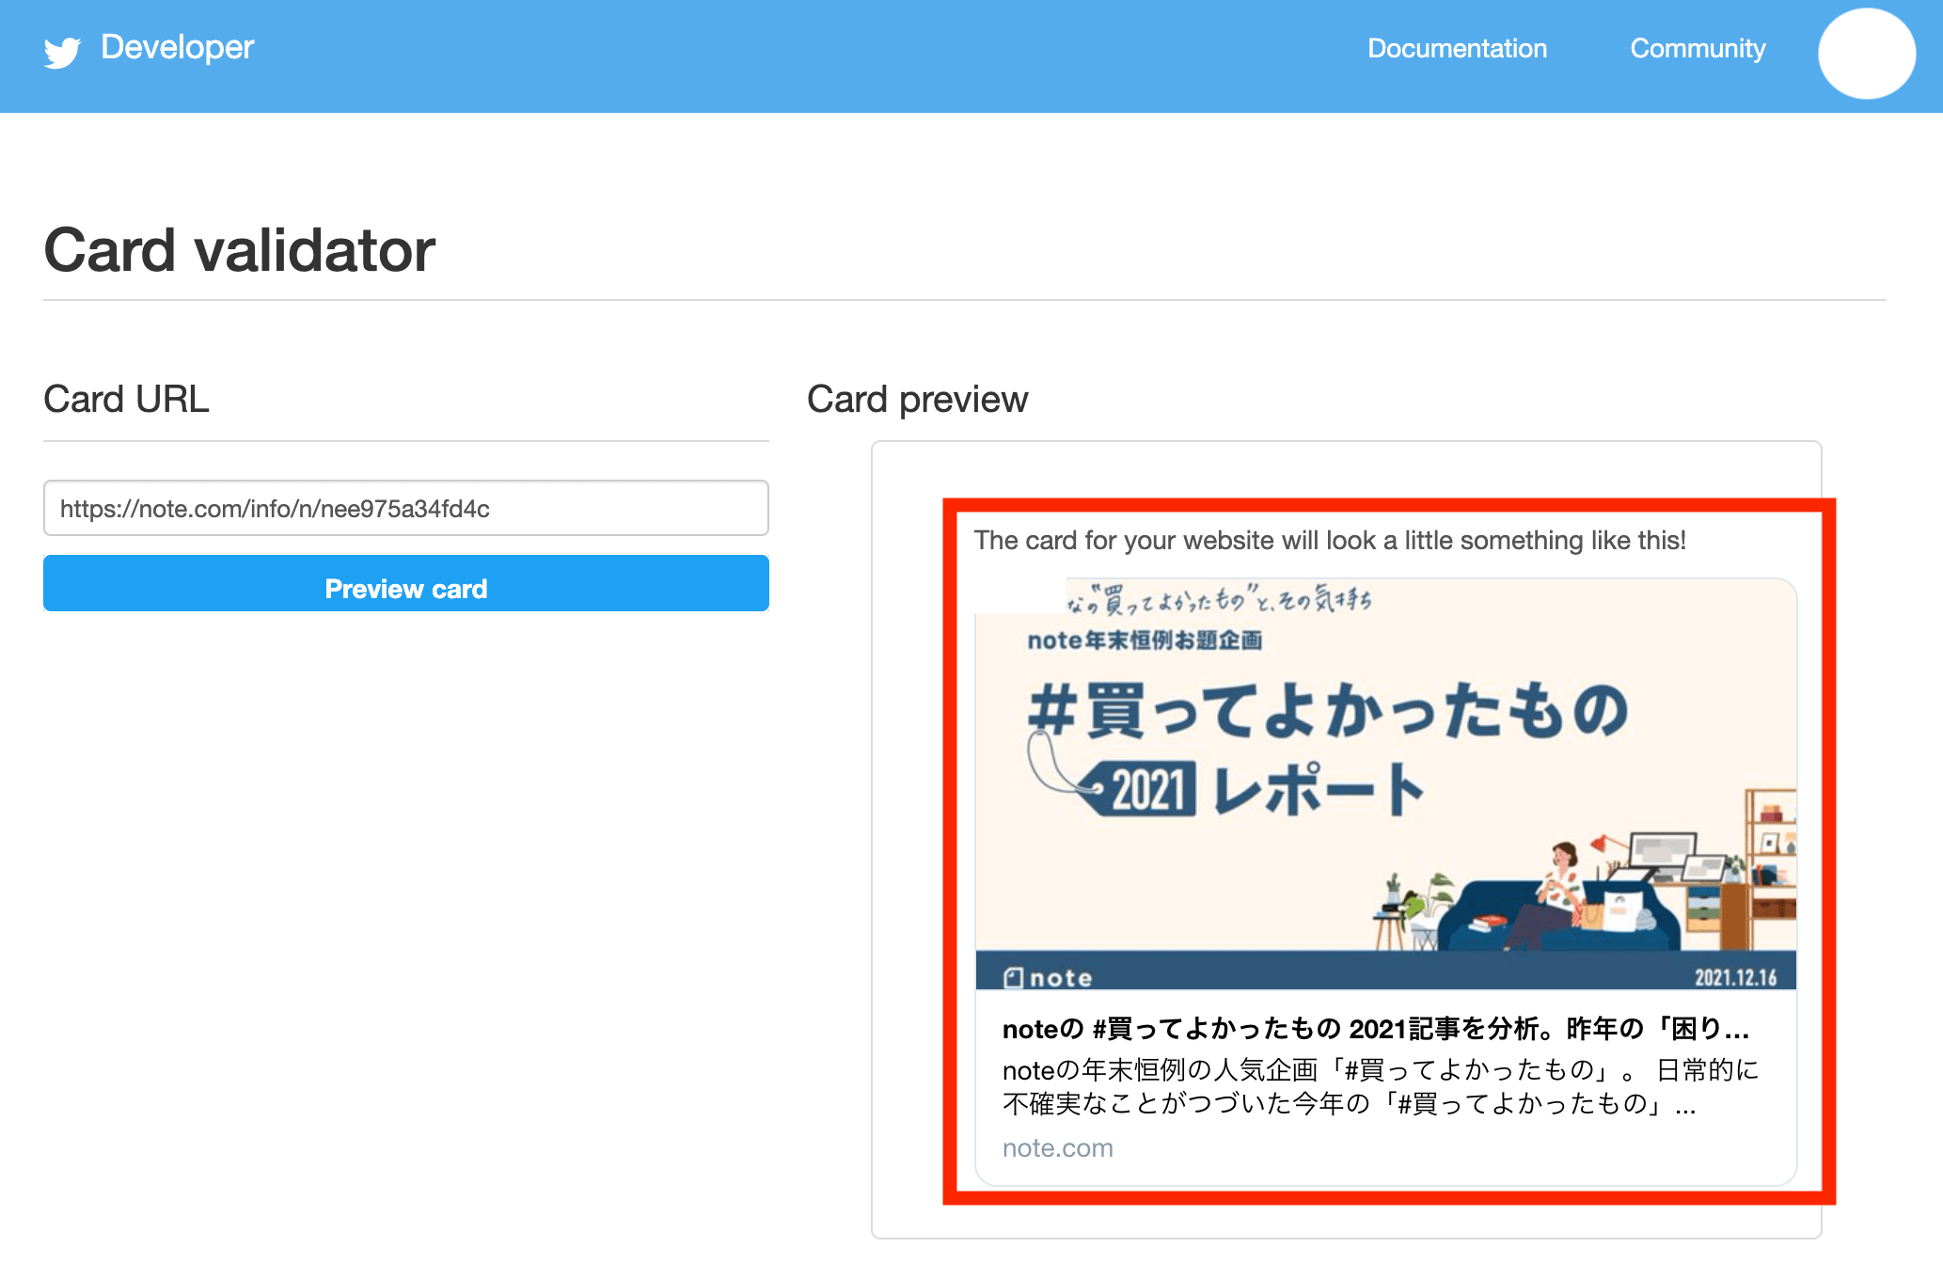Click the bold card title text
Image resolution: width=1943 pixels, height=1279 pixels.
pyautogui.click(x=1375, y=1029)
